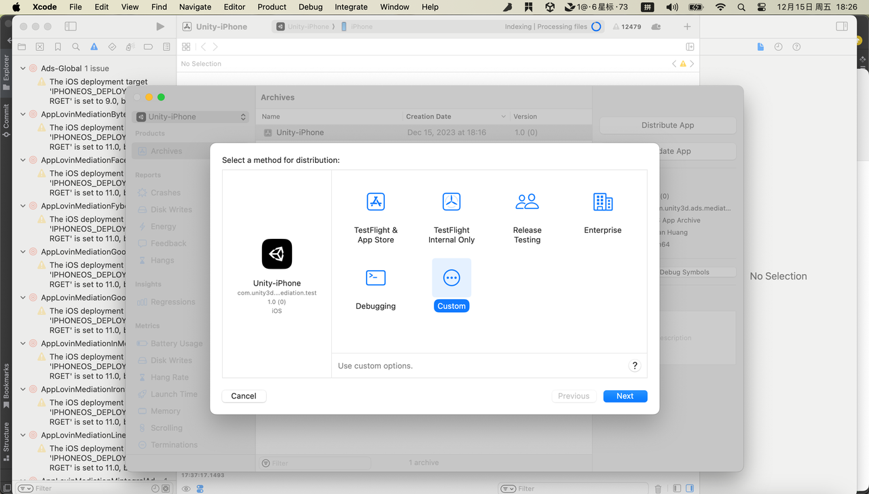Screen dimensions: 869x494
Task: Open the Xcode application menu
Action: (45, 7)
